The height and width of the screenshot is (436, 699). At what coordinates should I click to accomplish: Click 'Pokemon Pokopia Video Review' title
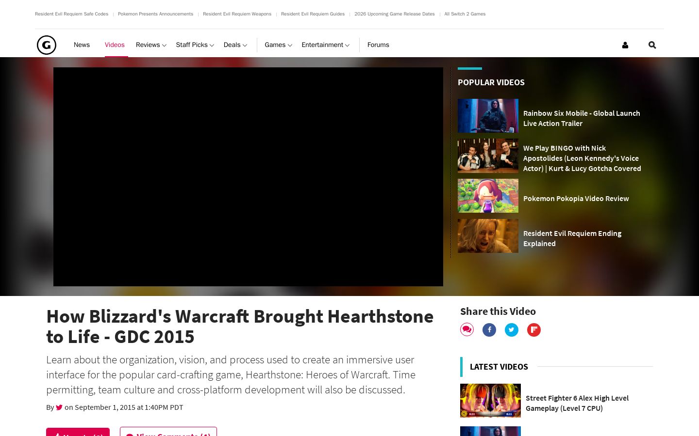576,199
